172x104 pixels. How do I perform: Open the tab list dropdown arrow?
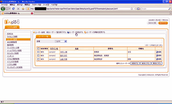[x=171, y=13]
